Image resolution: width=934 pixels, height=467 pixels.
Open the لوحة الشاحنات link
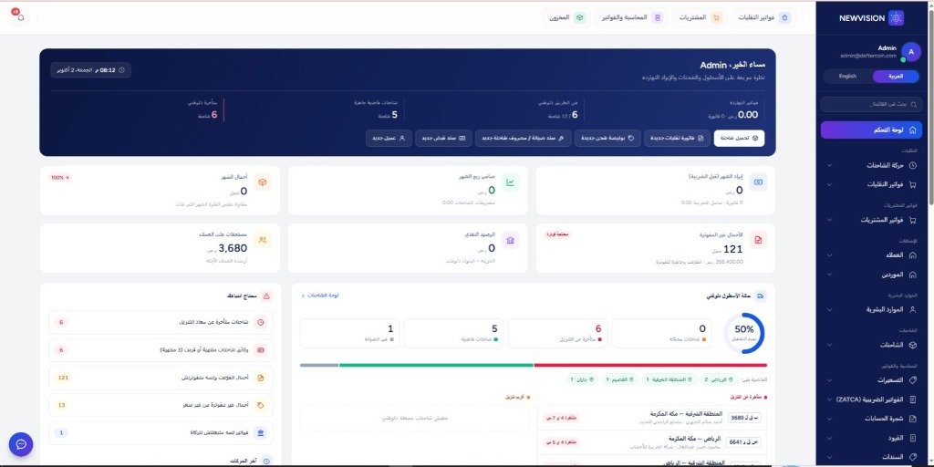320,296
